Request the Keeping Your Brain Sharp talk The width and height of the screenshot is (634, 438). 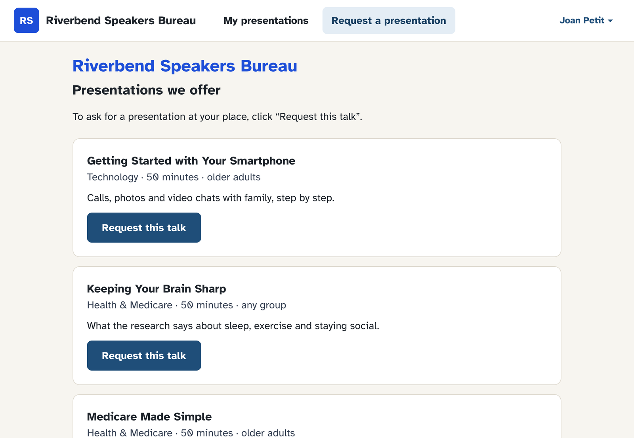[144, 356]
